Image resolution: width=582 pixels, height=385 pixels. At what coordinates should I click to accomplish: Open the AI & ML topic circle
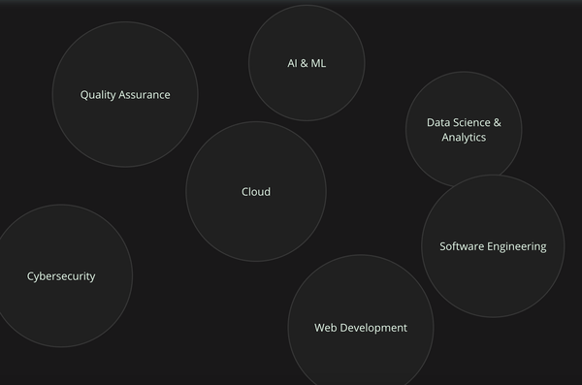point(307,63)
